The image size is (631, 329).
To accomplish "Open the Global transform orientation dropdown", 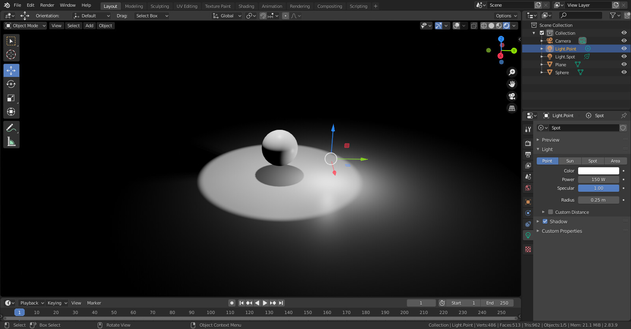I will (x=227, y=16).
